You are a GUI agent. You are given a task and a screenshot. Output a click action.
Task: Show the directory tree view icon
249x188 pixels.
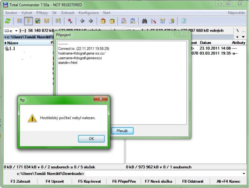[x=46, y=21]
